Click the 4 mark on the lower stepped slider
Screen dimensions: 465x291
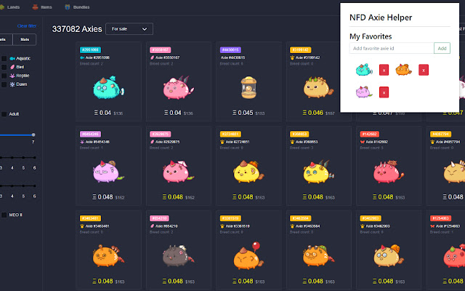pos(12,186)
